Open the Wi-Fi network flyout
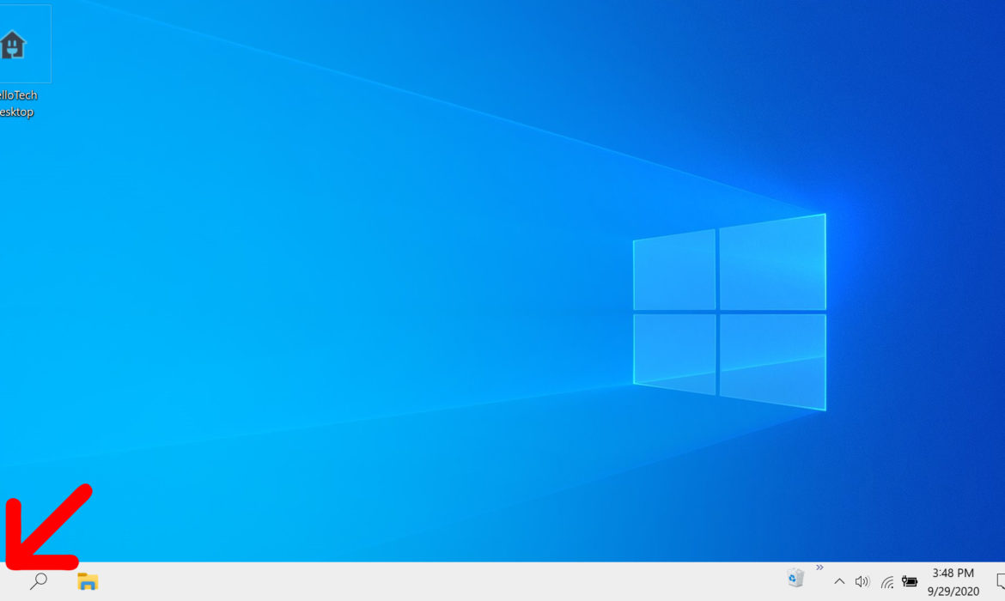The image size is (1005, 601). [886, 582]
